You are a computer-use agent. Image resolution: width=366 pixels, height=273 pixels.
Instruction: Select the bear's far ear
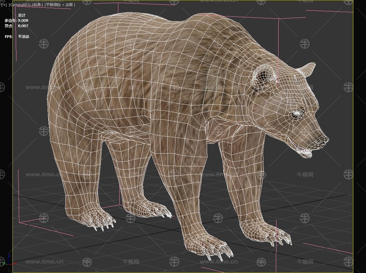(x=307, y=69)
